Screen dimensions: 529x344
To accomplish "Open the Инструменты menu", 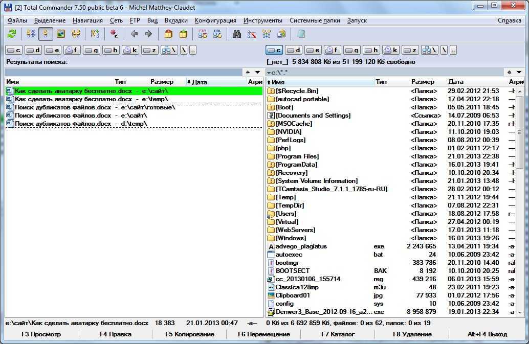I will (x=263, y=20).
